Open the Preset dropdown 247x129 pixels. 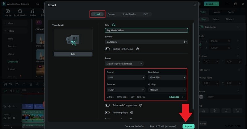pyautogui.click(x=124, y=64)
